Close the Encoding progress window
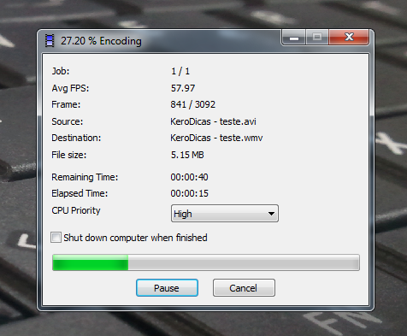Image resolution: width=407 pixels, height=336 pixels. (349, 37)
